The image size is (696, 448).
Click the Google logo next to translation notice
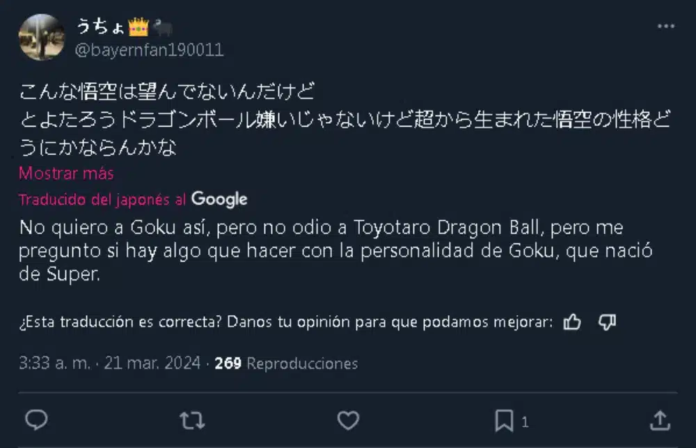[x=220, y=200]
